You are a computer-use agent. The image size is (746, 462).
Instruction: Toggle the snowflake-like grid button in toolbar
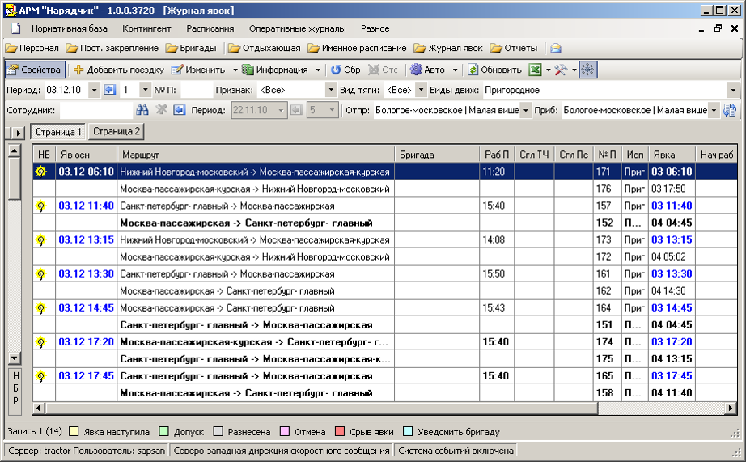coord(588,70)
